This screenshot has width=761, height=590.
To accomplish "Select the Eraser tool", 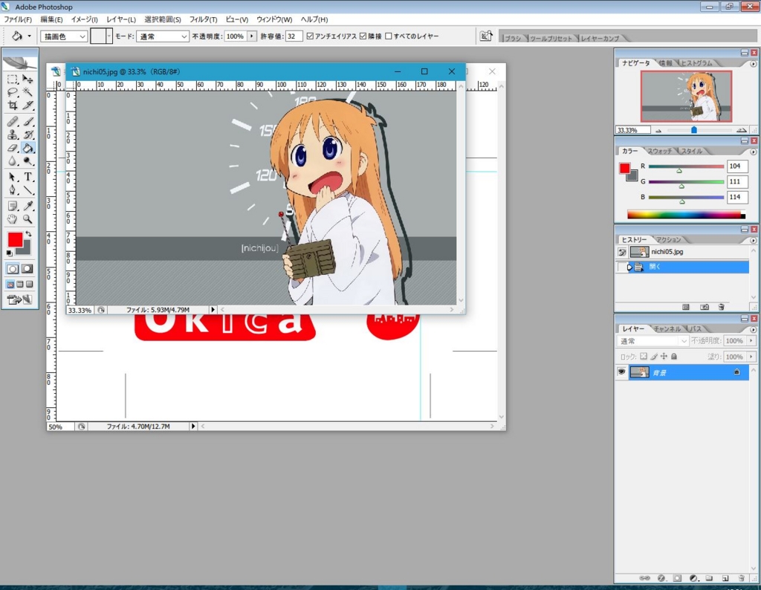I will tap(13, 148).
